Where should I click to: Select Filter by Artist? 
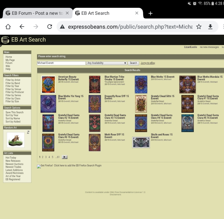(13, 80)
